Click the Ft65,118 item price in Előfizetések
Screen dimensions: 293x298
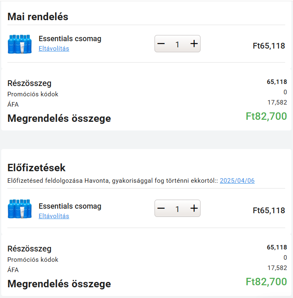[269, 210]
